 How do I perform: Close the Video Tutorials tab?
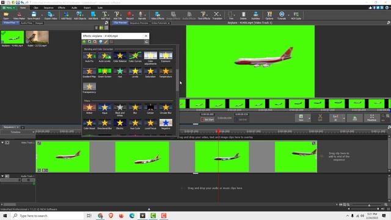tap(169, 23)
